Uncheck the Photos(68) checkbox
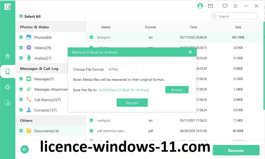Viewport: 265px width, 159px height. pos(21,37)
